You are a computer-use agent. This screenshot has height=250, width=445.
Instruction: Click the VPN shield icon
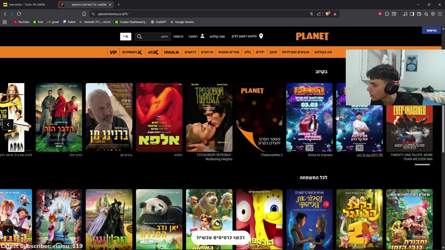(x=433, y=14)
